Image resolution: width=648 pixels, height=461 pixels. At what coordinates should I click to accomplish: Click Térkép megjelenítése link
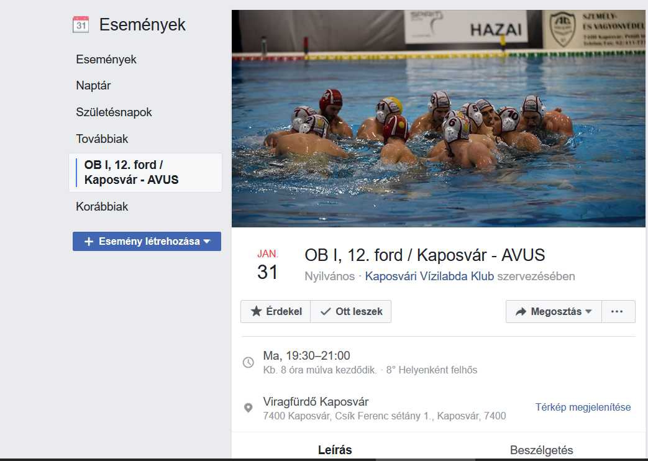pyautogui.click(x=583, y=407)
